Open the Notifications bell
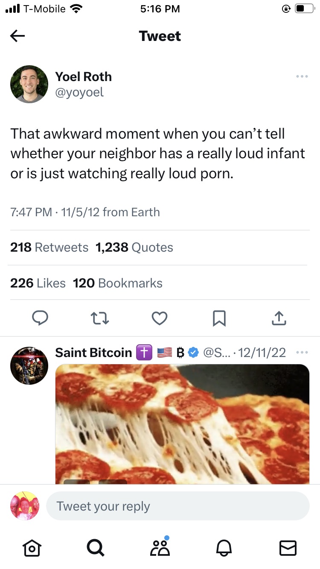 click(224, 548)
